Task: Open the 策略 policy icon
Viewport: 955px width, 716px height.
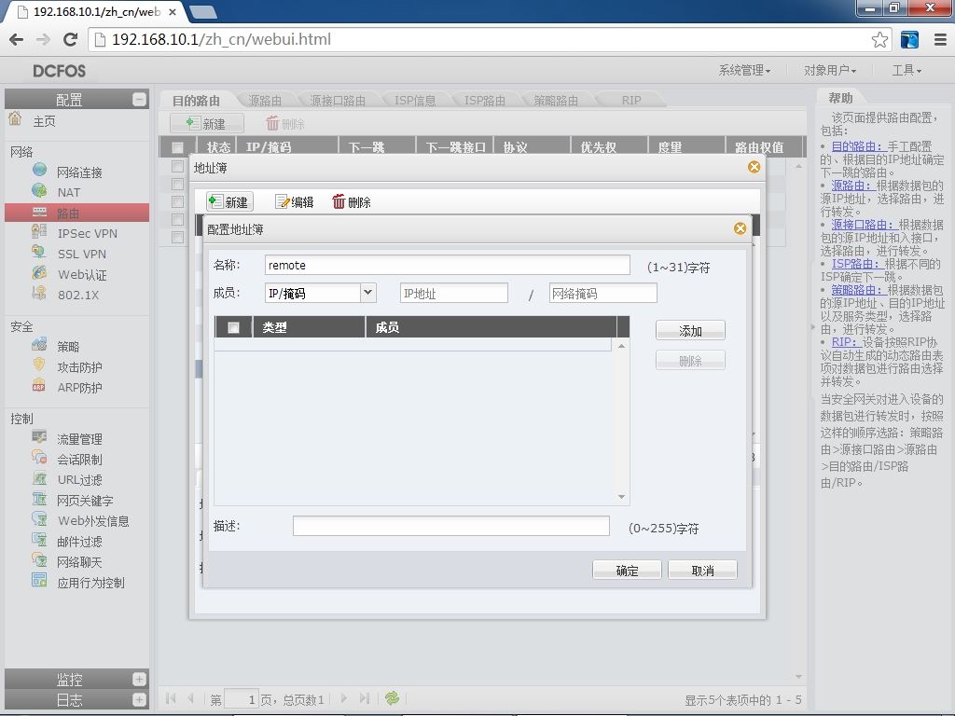Action: 39,345
